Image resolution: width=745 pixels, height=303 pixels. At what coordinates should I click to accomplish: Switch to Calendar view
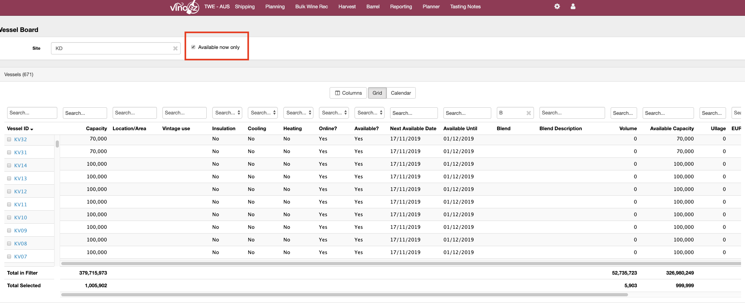click(x=401, y=93)
